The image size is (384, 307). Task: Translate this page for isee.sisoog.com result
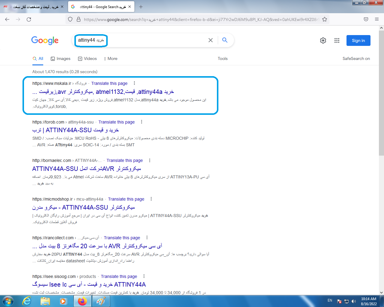119,276
